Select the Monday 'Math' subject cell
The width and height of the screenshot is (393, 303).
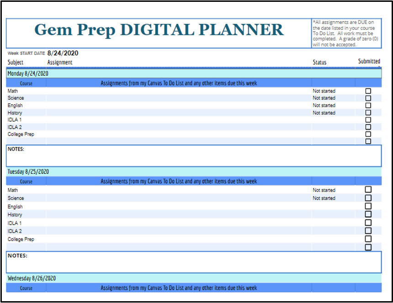pos(26,91)
